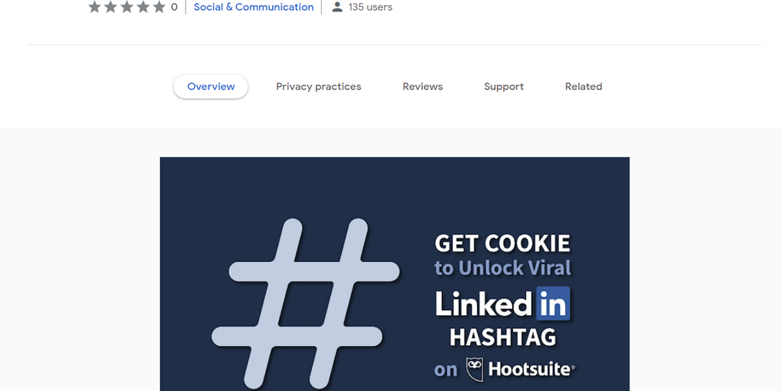Open the Social & Communication category link
Screen dimensions: 783x391
coord(254,7)
